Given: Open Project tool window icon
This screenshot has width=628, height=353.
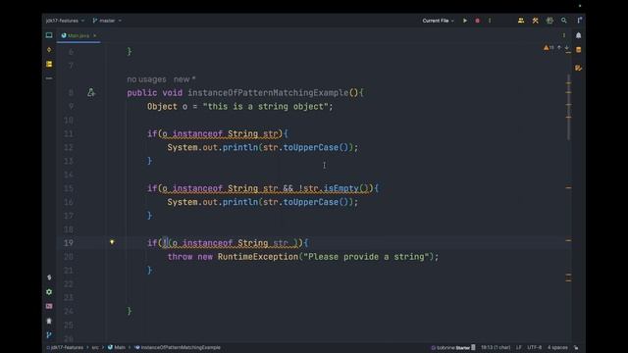Looking at the screenshot, I should (x=49, y=35).
